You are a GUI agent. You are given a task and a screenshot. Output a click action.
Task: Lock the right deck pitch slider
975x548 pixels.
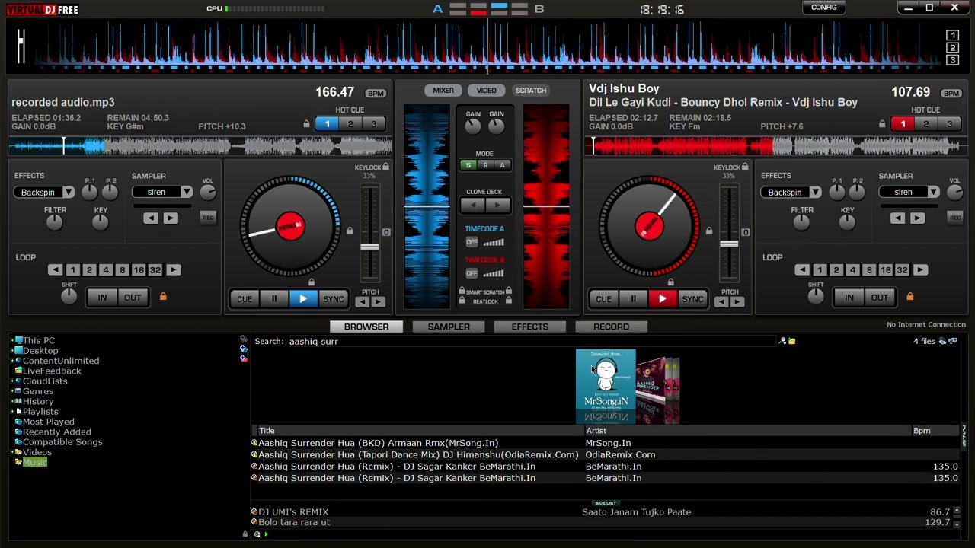pos(709,231)
